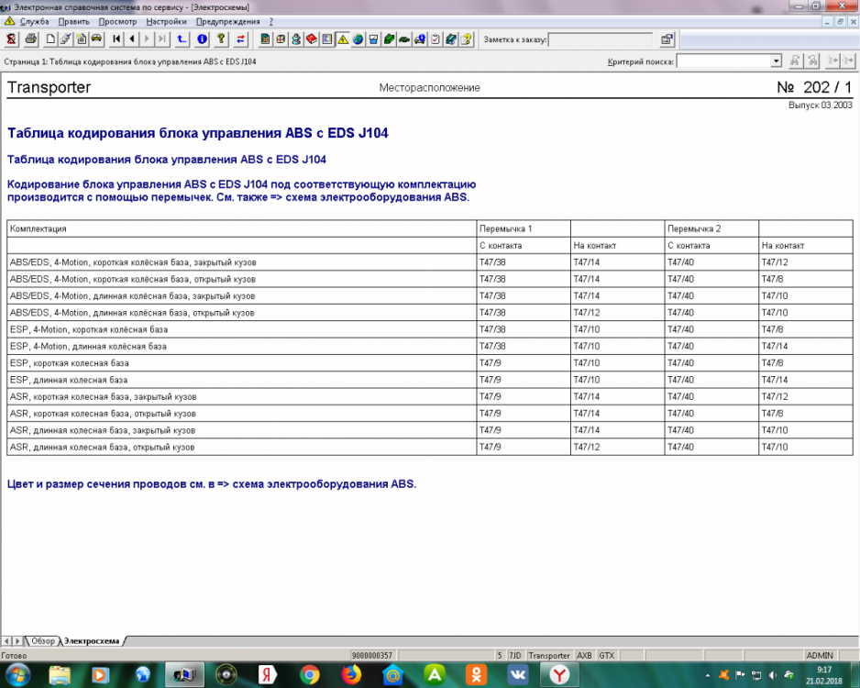Click the yellow question mark help icon
860x688 pixels.
click(x=221, y=39)
